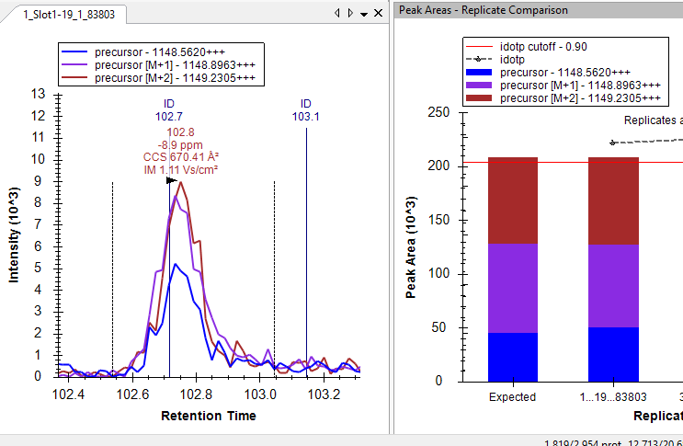683x446 pixels.
Task: Close the chromatogram tab with X
Action: point(378,14)
